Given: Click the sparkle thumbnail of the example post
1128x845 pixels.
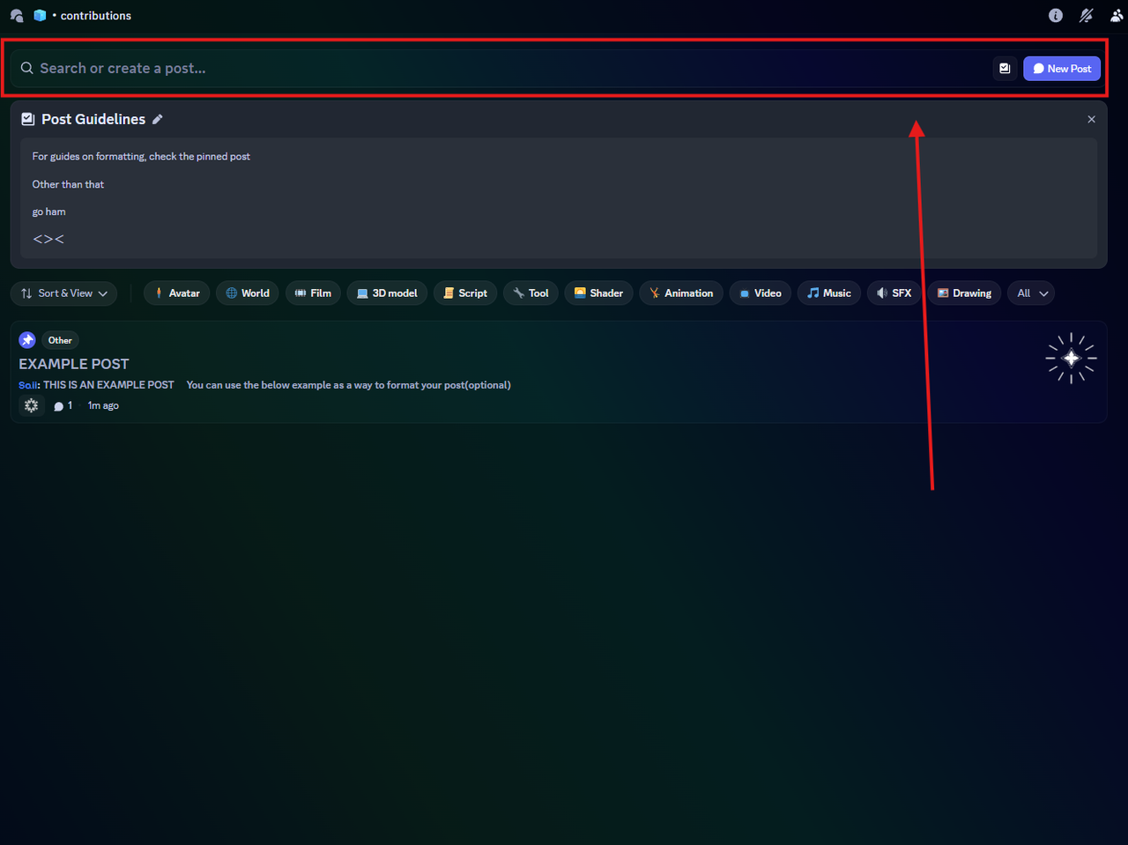Looking at the screenshot, I should pos(1071,358).
